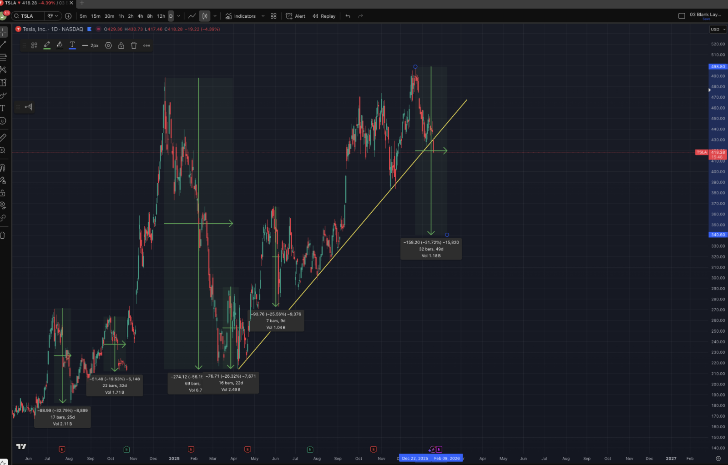
Task: Switch to the 12h timeframe
Action: click(161, 16)
